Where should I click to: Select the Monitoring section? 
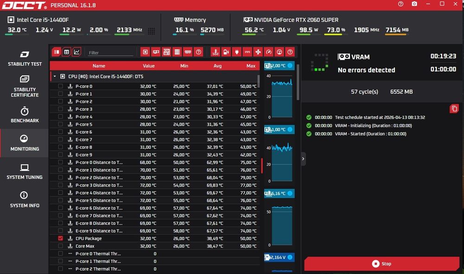pyautogui.click(x=25, y=143)
